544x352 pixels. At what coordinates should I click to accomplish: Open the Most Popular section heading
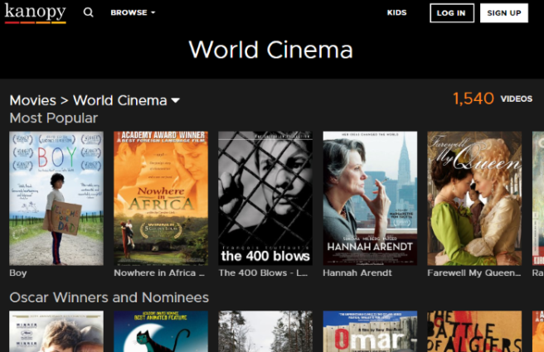[x=54, y=118]
